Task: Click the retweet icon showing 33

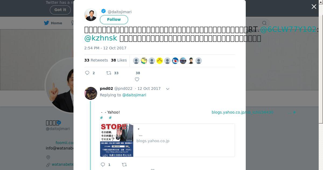Action: click(x=109, y=73)
